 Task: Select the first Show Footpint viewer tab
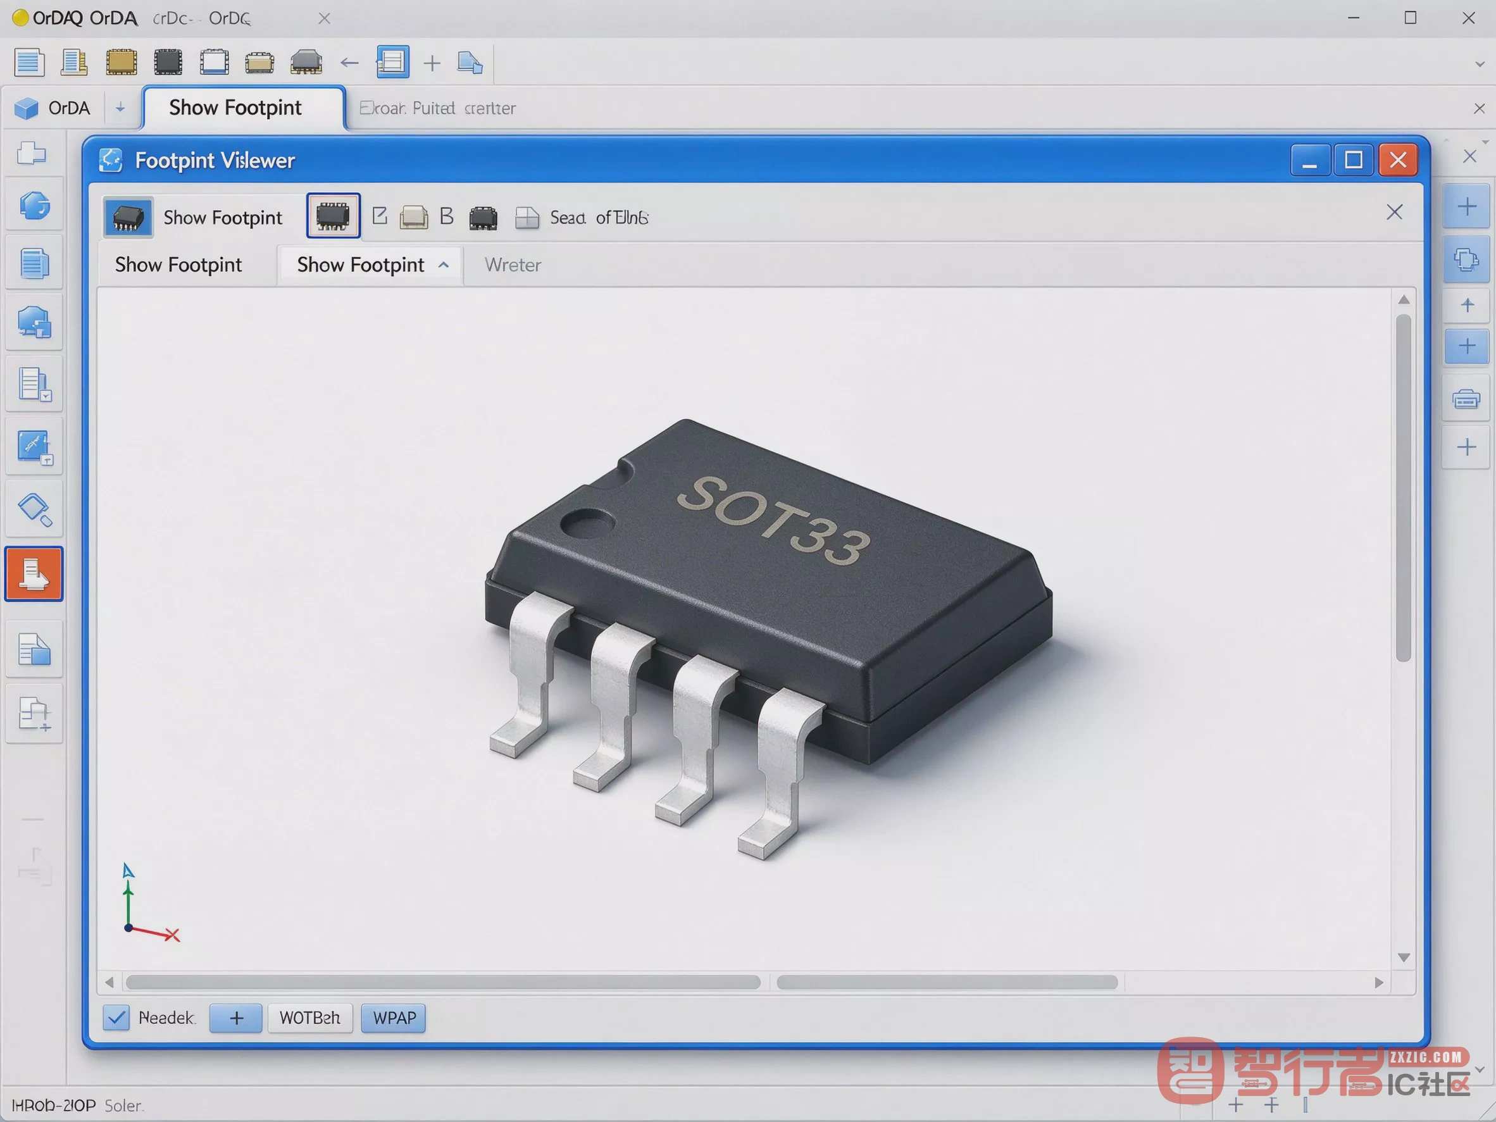pos(178,265)
